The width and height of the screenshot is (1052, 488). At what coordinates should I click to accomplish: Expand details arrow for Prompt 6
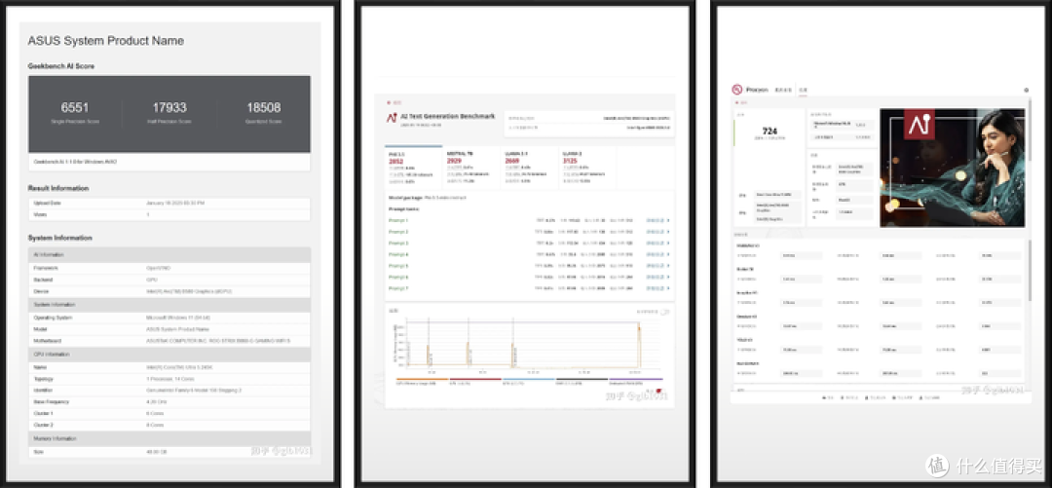pyautogui.click(x=668, y=277)
